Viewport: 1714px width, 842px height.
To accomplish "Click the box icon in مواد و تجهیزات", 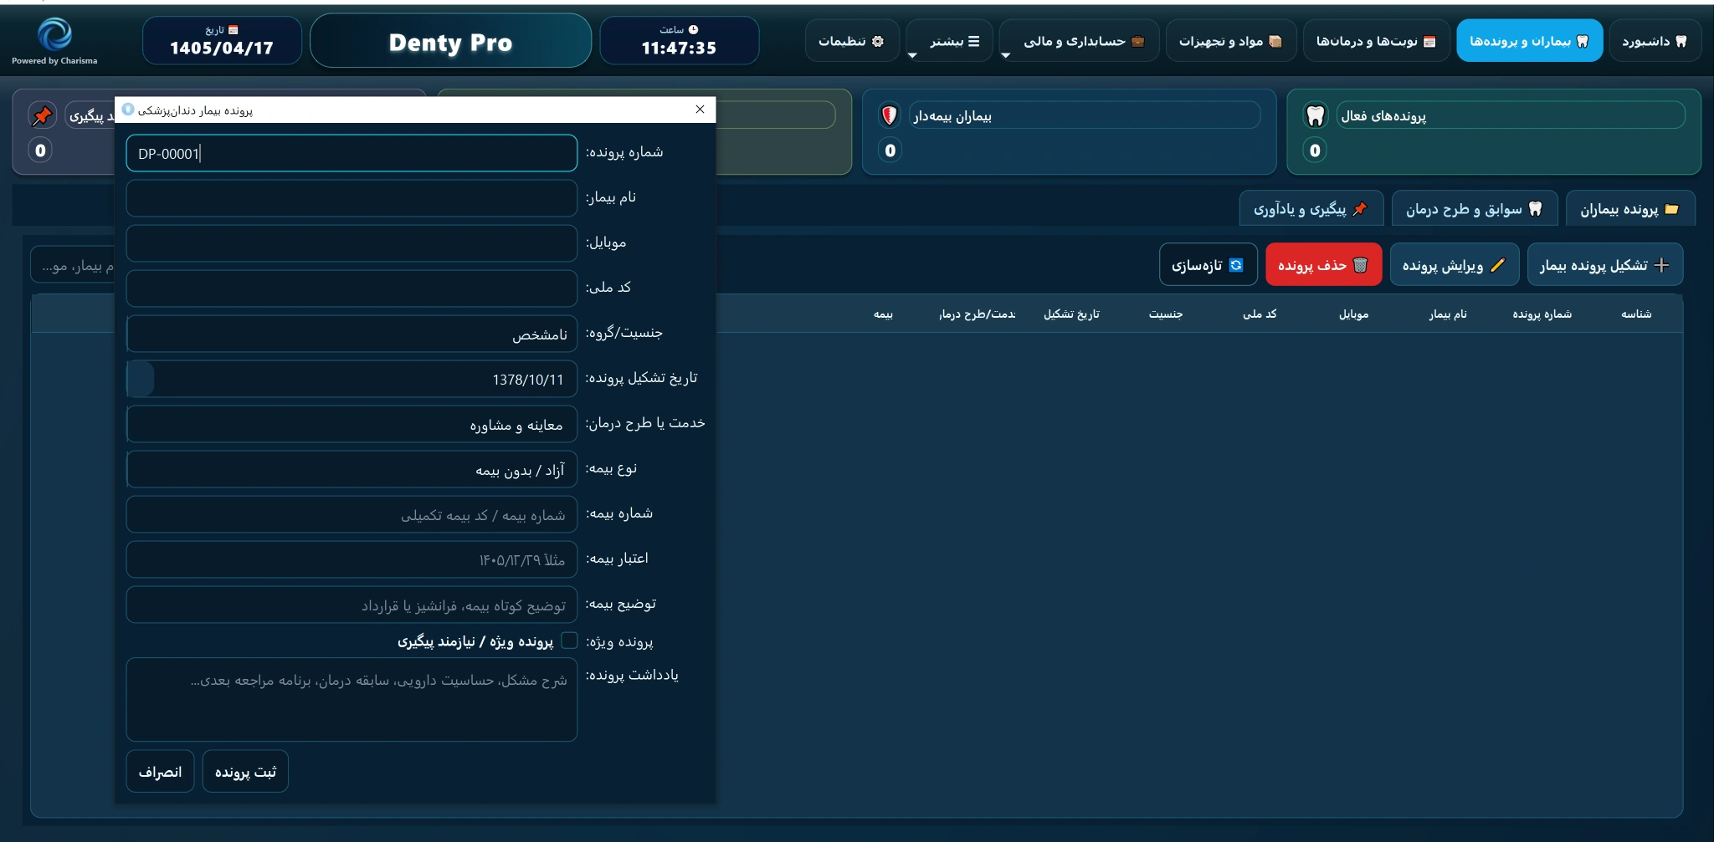I will pos(1275,41).
